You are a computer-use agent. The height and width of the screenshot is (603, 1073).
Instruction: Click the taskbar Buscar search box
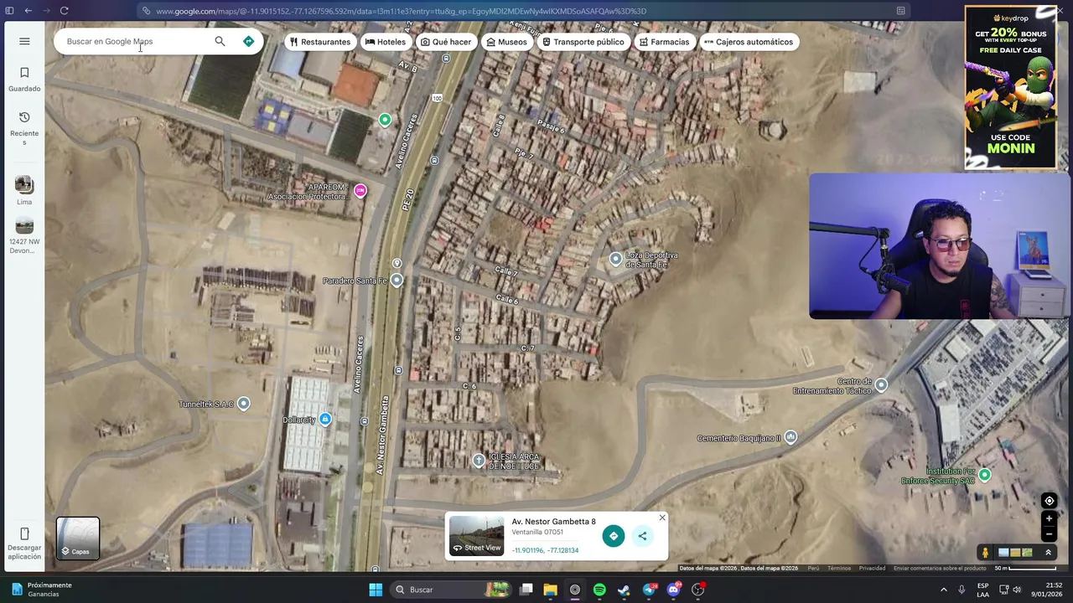pos(453,590)
